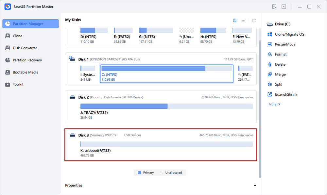This screenshot has width=327, height=195.
Task: Select the C: (NTFS) partition bar
Action: coord(167,68)
